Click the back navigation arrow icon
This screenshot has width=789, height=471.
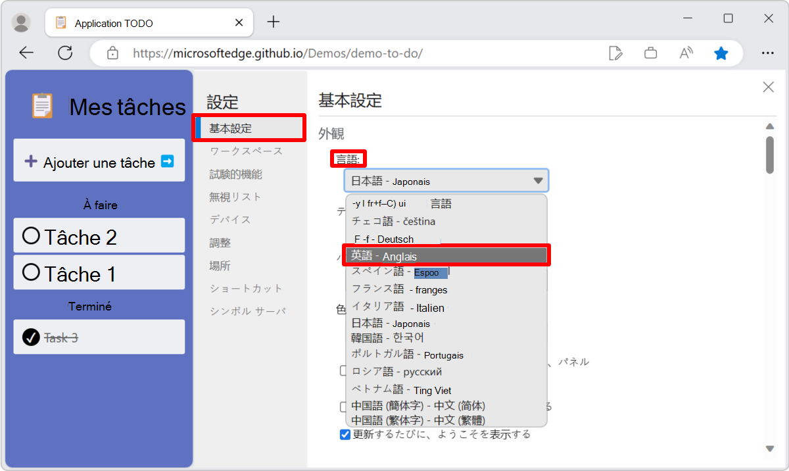pyautogui.click(x=26, y=53)
